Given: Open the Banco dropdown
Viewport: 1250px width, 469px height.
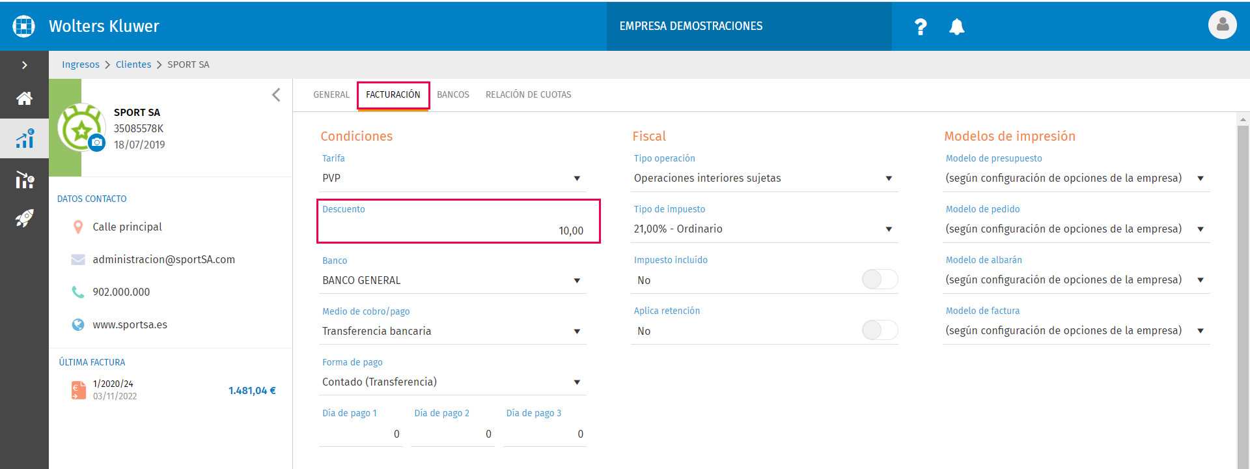Looking at the screenshot, I should (452, 281).
